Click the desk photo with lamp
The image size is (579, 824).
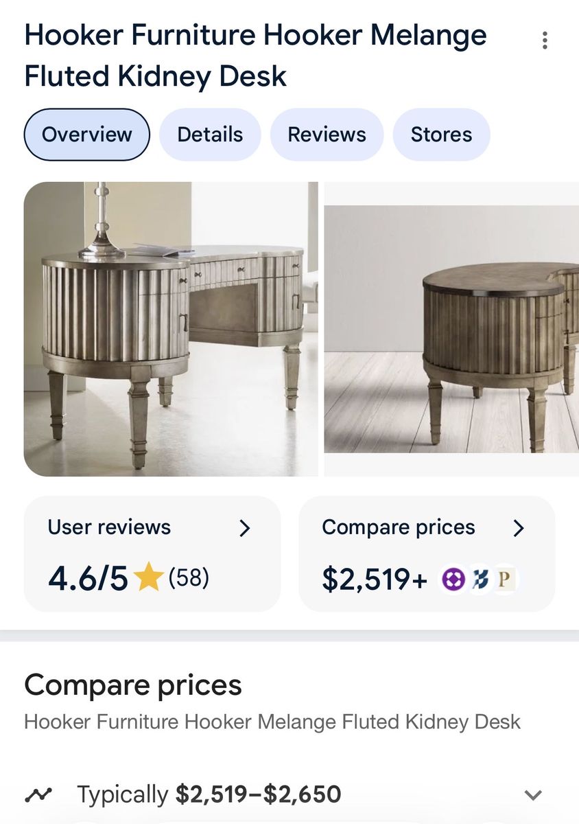tap(172, 328)
